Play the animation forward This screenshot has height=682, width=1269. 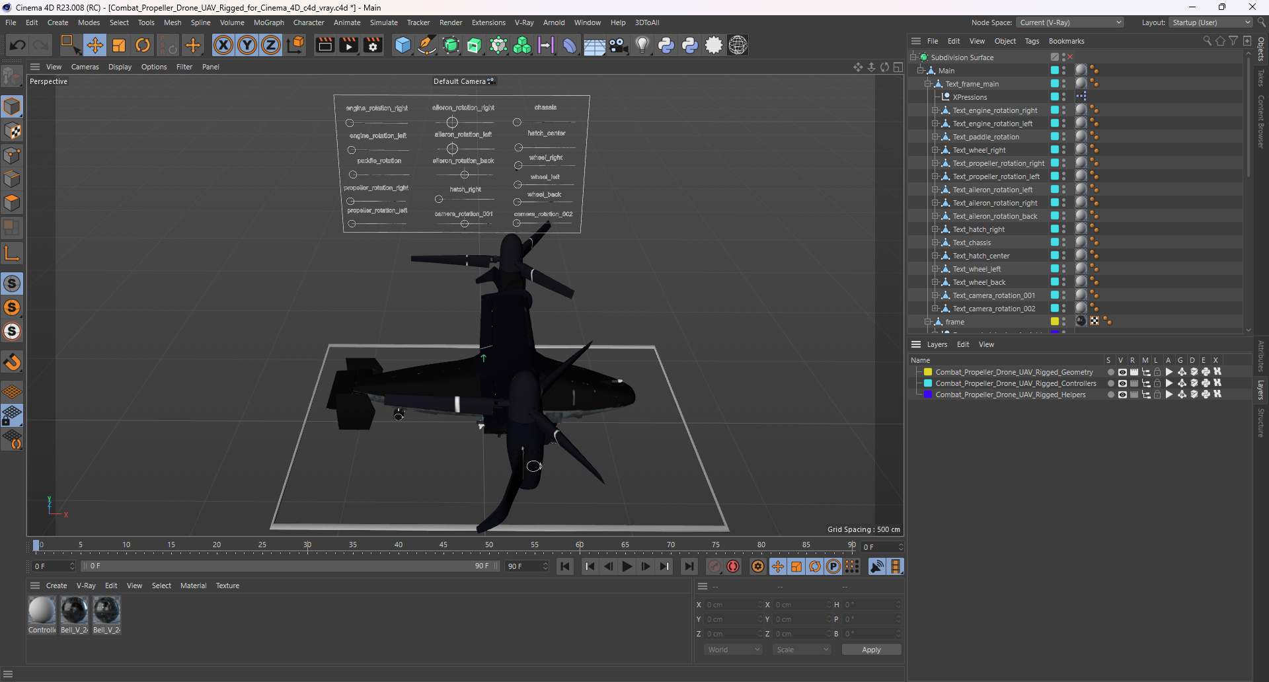tap(627, 566)
